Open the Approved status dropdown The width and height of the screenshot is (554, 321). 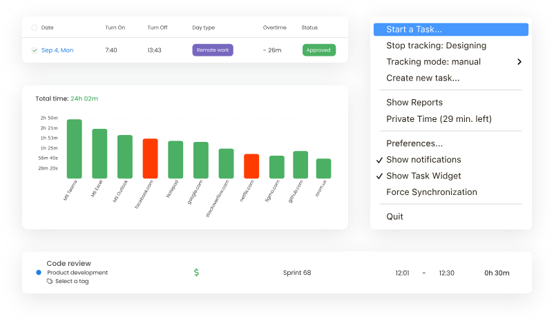pos(319,50)
